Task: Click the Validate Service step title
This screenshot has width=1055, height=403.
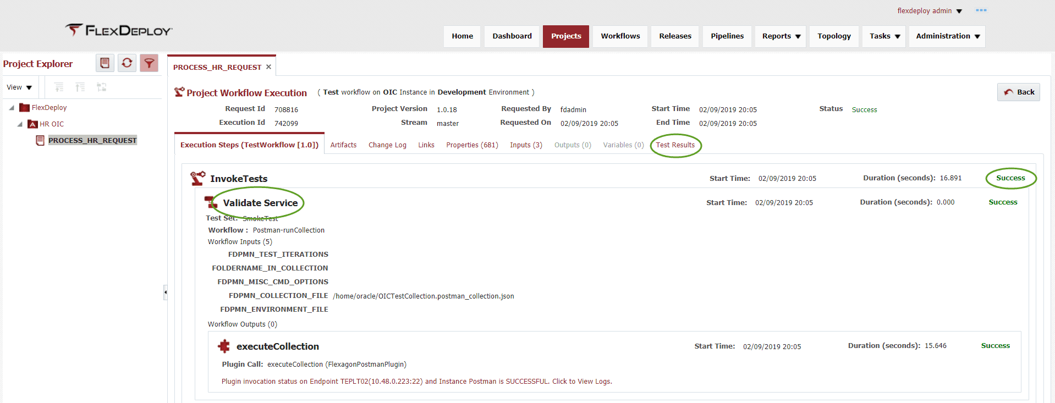Action: [x=260, y=203]
